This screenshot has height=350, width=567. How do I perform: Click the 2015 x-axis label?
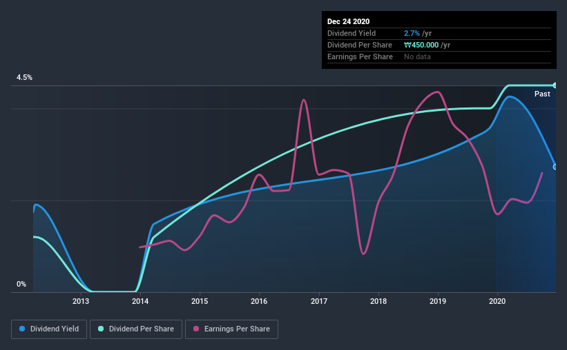[200, 301]
